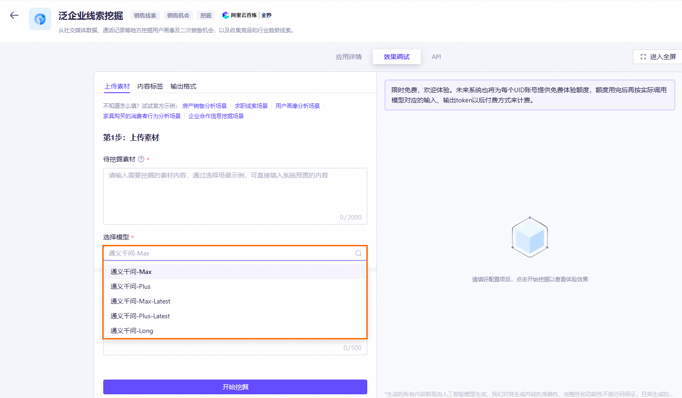Choose 通义千问-Max-Latest model
The height and width of the screenshot is (398, 682).
tap(235, 301)
